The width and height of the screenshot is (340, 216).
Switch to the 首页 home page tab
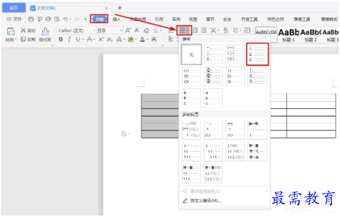(x=14, y=8)
